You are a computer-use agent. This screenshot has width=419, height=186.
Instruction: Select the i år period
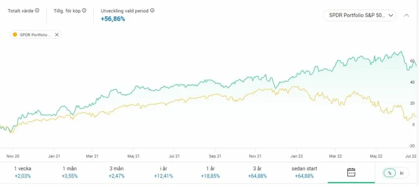coord(164,172)
